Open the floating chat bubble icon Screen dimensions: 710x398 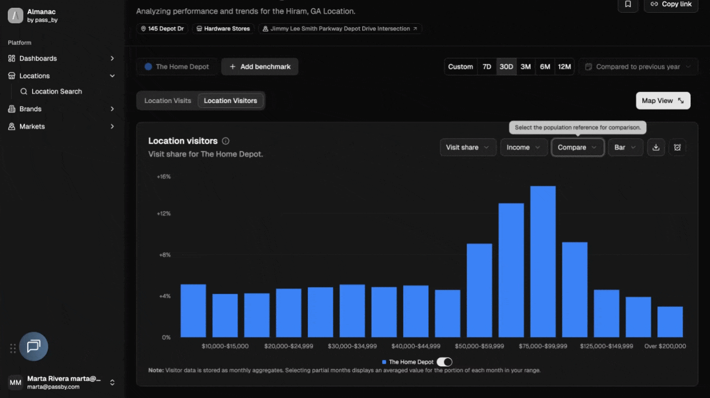[34, 346]
